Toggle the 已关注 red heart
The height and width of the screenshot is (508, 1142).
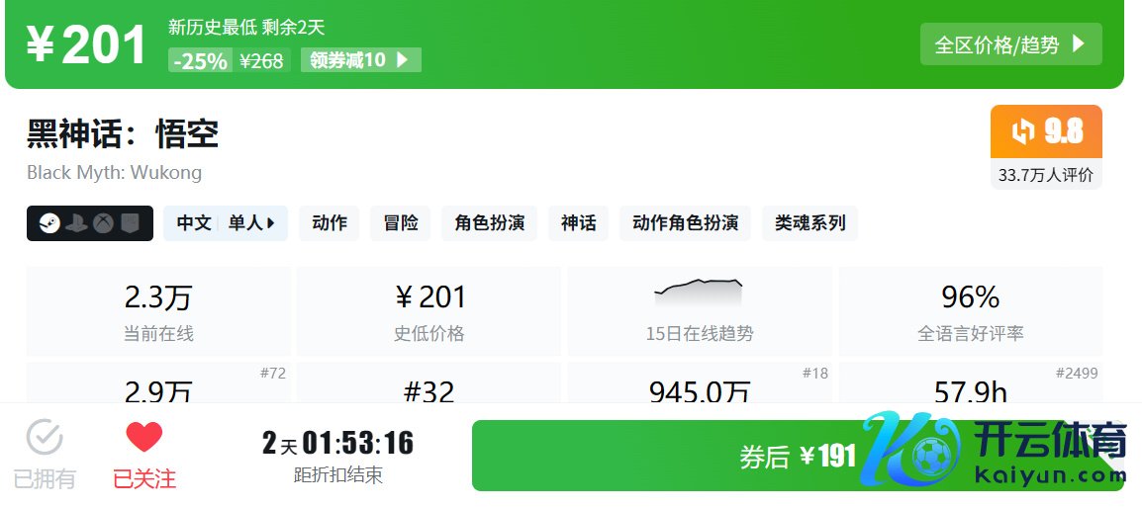144,438
